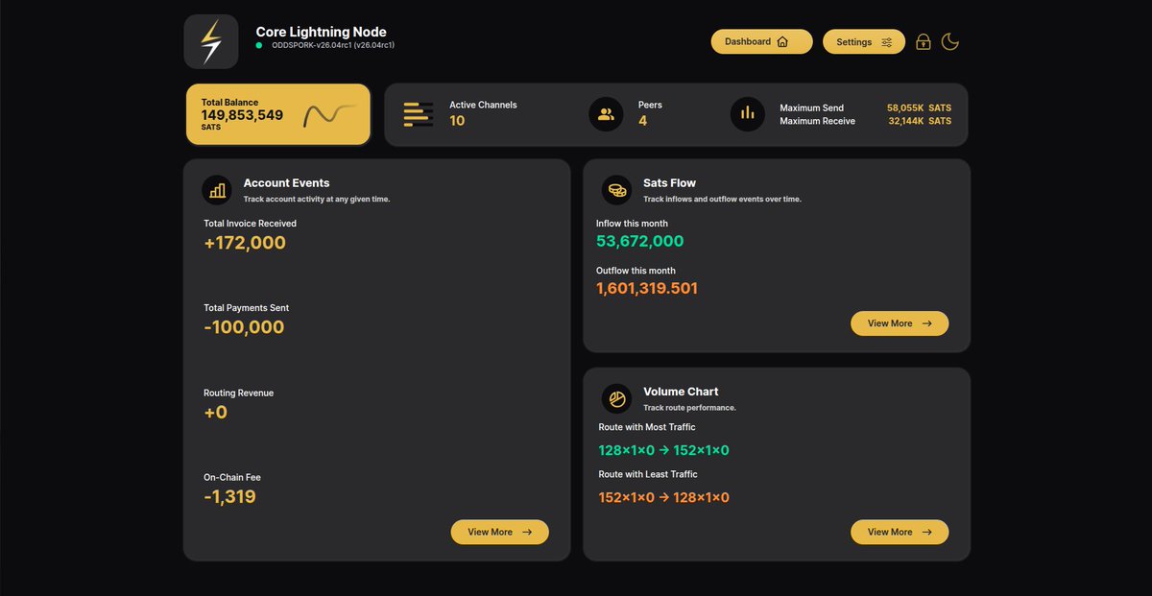This screenshot has width=1152, height=596.
Task: Click the Sats Flow coins icon
Action: 617,190
